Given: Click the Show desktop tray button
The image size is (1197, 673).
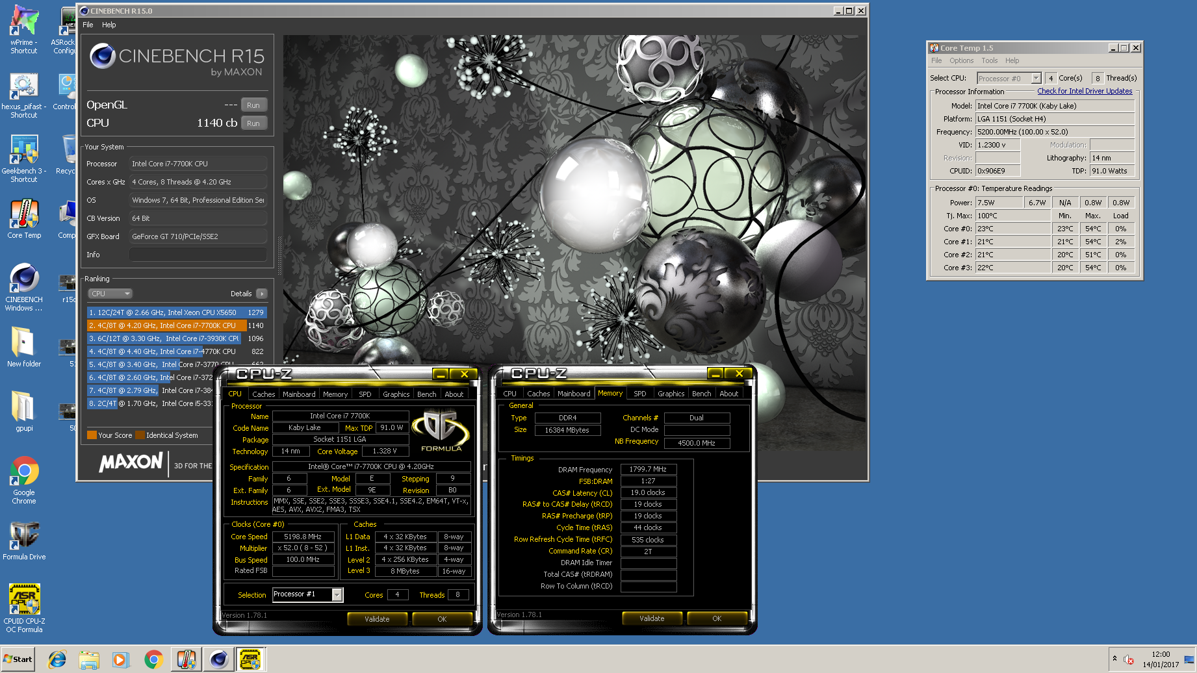Looking at the screenshot, I should 1189,659.
